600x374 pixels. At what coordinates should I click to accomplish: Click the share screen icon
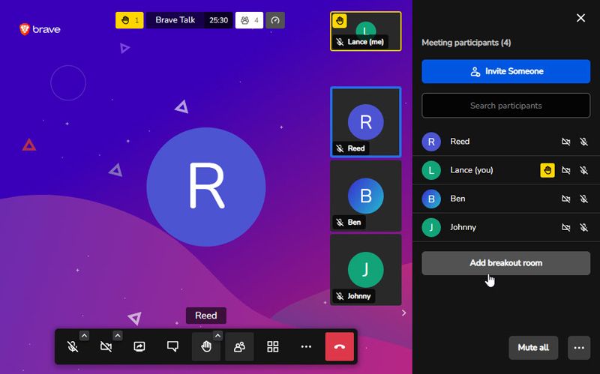point(139,347)
